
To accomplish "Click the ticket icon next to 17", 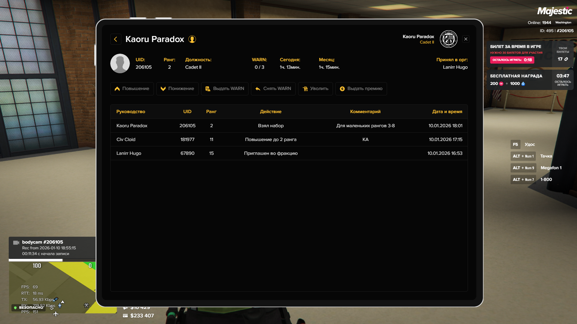I will (566, 59).
